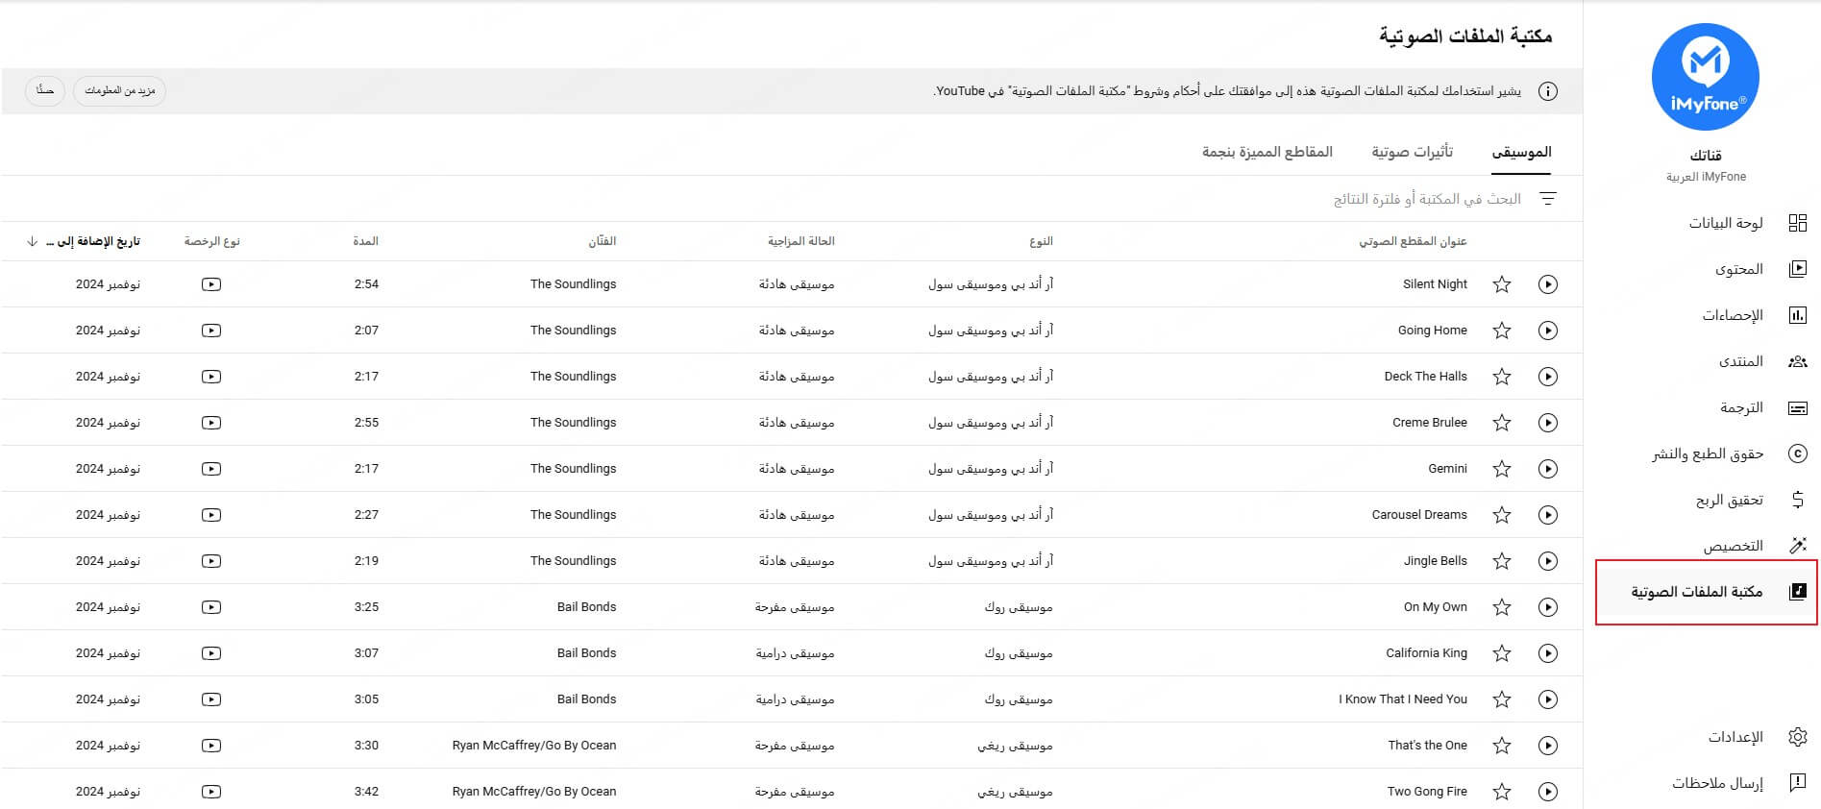The height and width of the screenshot is (809, 1821).
Task: Select مكتبة الملفات الصوتية in sidebar
Action: (x=1707, y=592)
